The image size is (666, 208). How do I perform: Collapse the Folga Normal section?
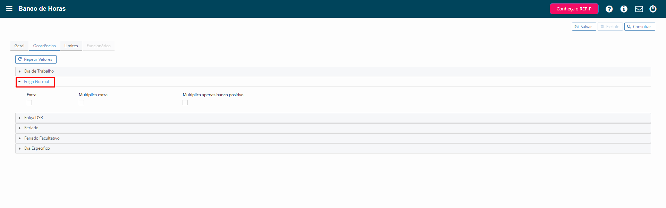(333, 82)
